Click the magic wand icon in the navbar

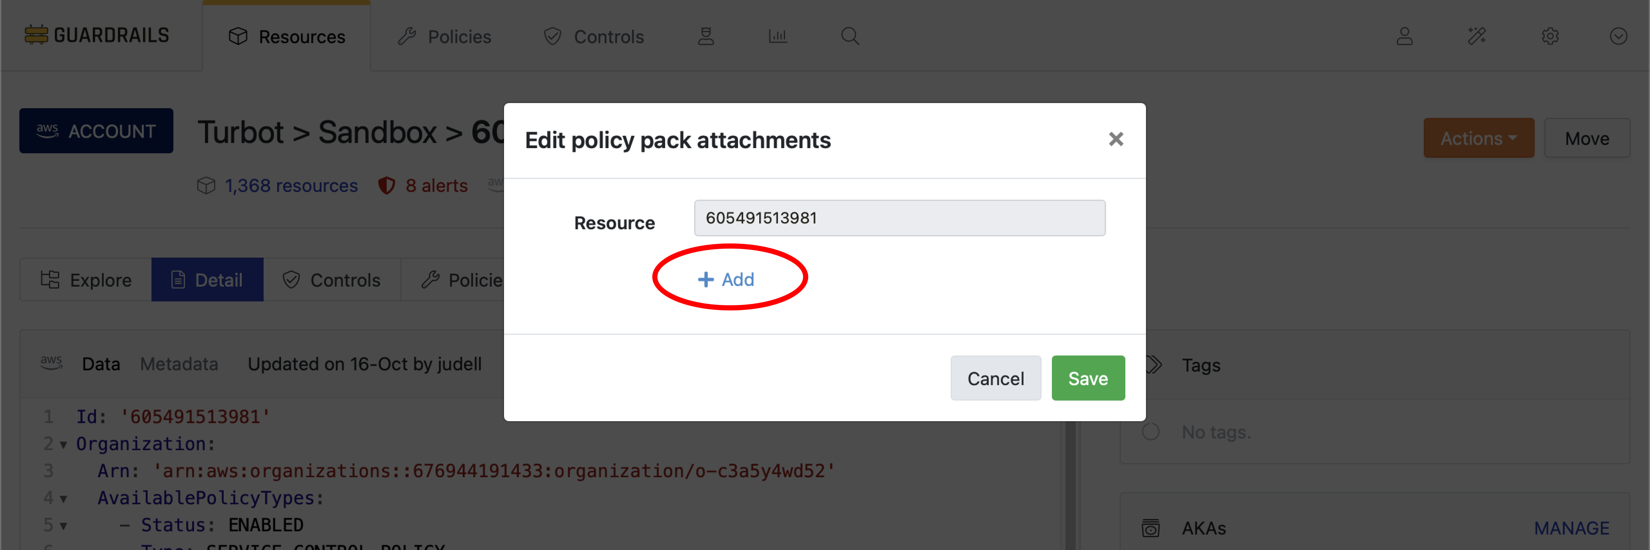pyautogui.click(x=1478, y=36)
